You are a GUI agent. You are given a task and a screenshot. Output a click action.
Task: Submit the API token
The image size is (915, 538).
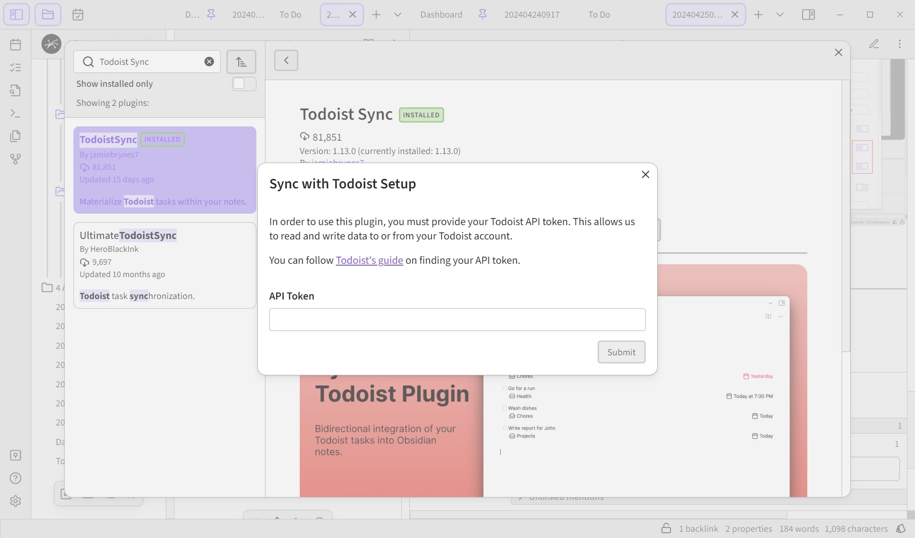(x=621, y=352)
